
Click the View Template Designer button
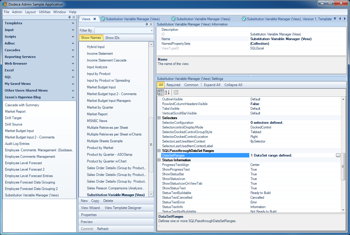click(123, 208)
